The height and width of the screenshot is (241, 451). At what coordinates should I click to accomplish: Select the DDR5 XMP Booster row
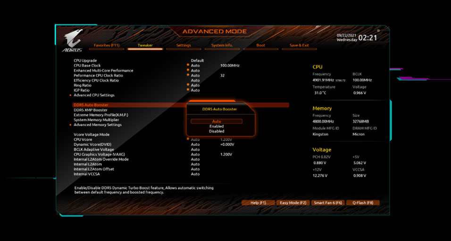pyautogui.click(x=91, y=110)
